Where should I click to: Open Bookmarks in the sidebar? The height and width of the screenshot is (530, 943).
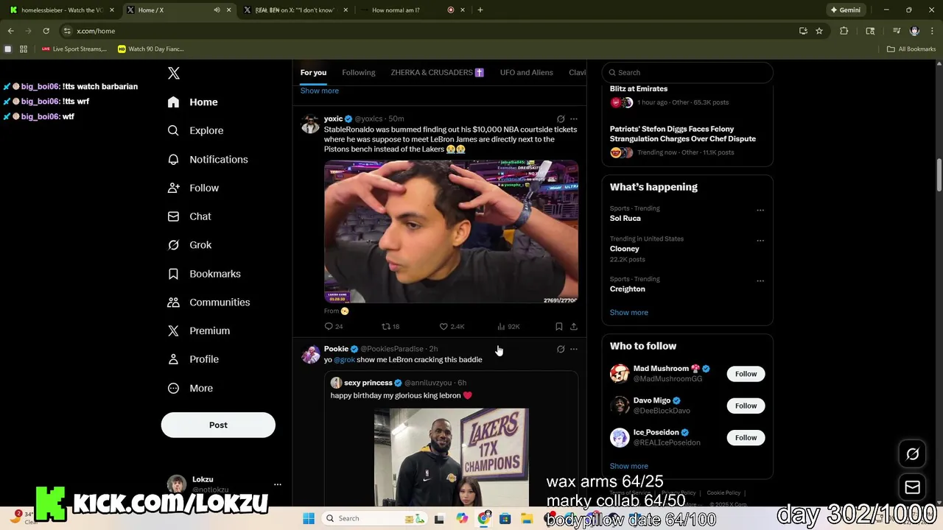(x=205, y=274)
